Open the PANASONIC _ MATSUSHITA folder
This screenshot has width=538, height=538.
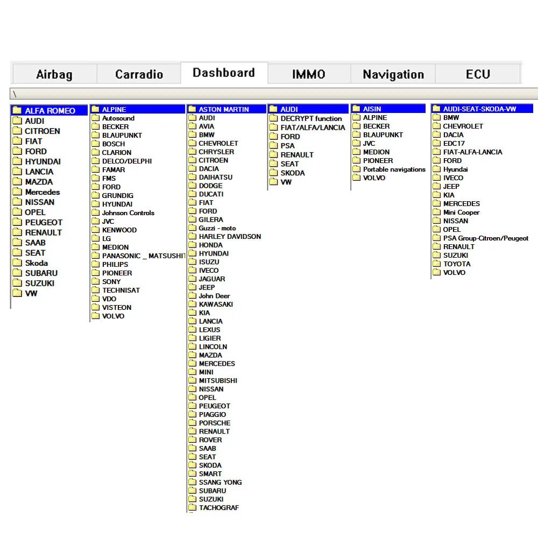click(138, 256)
